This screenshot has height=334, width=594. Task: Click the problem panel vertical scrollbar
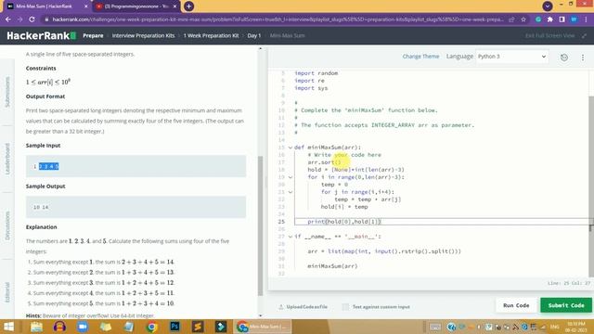pos(260,226)
